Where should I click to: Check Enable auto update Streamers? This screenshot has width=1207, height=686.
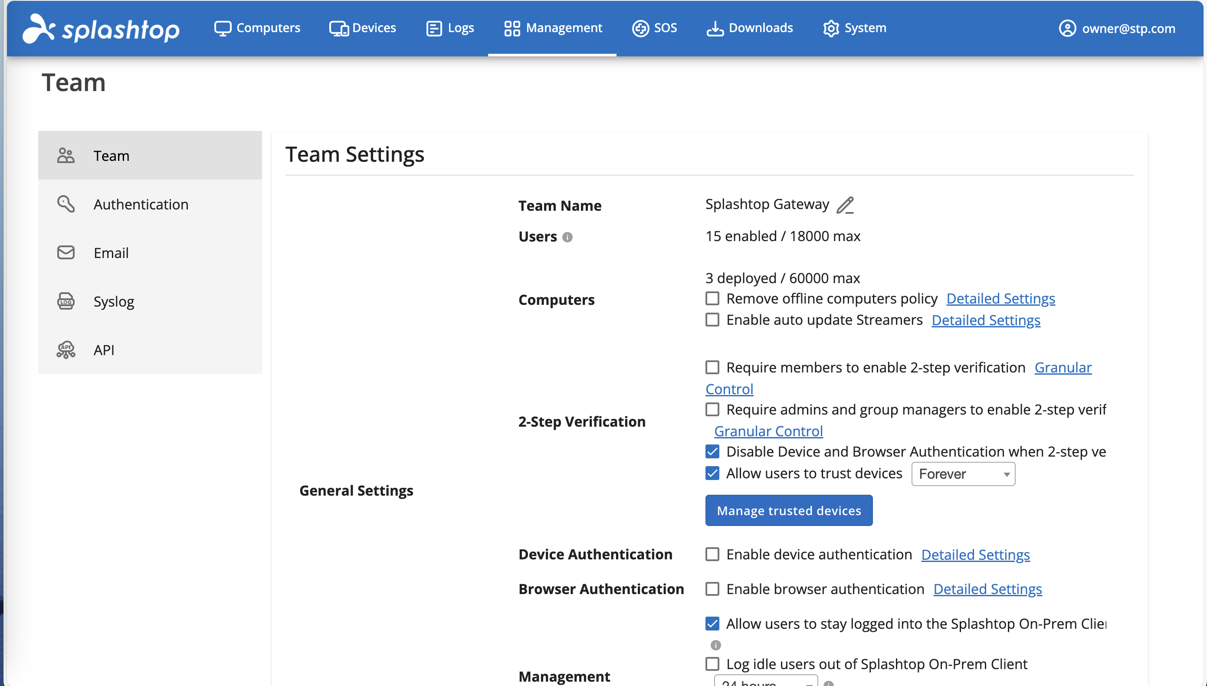tap(712, 320)
